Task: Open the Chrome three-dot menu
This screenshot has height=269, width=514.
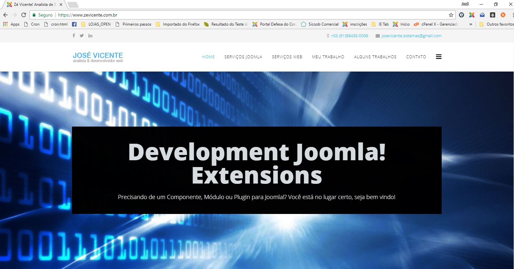Action: (513, 15)
